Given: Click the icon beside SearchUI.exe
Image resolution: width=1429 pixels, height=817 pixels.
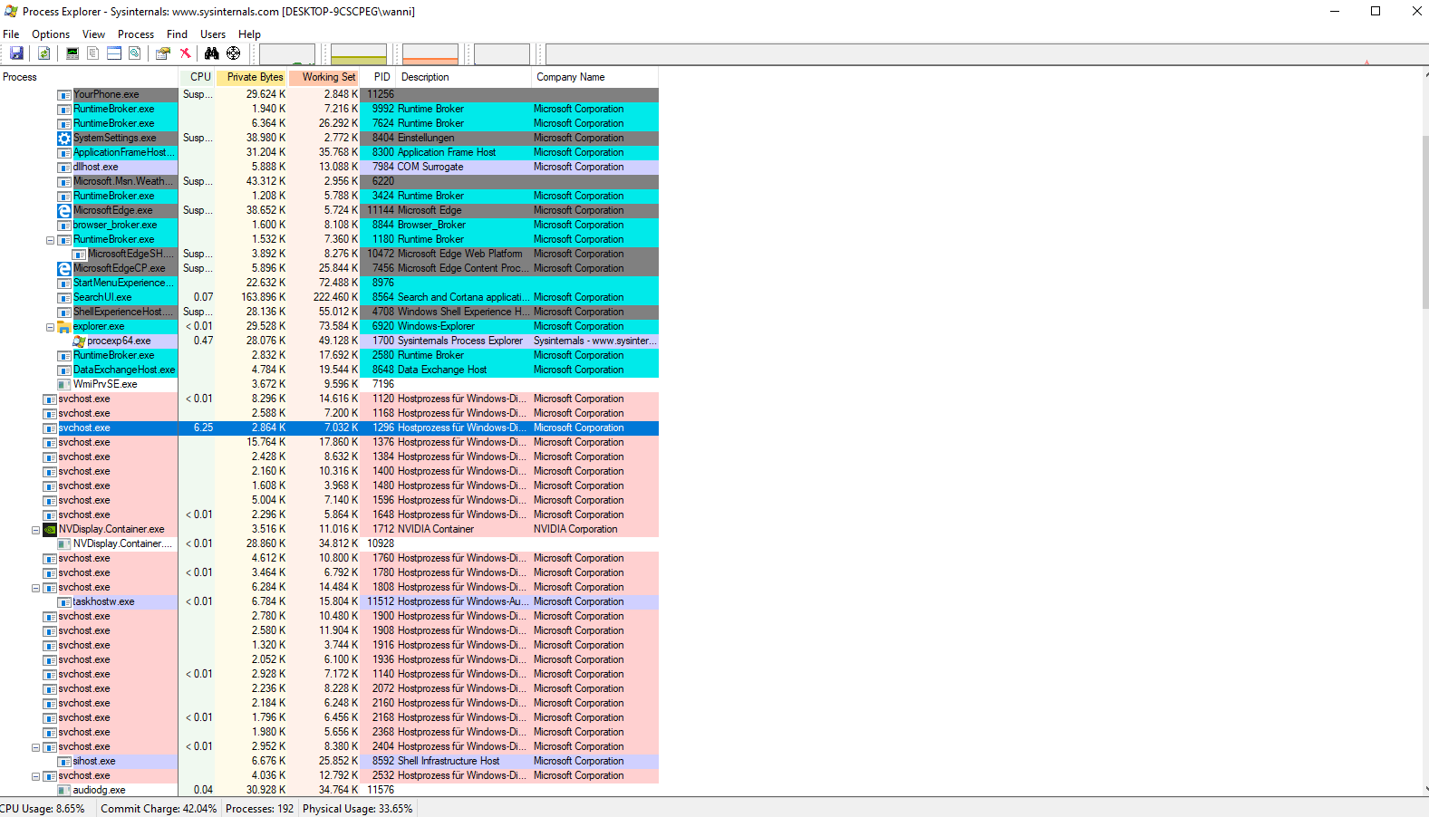Looking at the screenshot, I should [x=64, y=297].
